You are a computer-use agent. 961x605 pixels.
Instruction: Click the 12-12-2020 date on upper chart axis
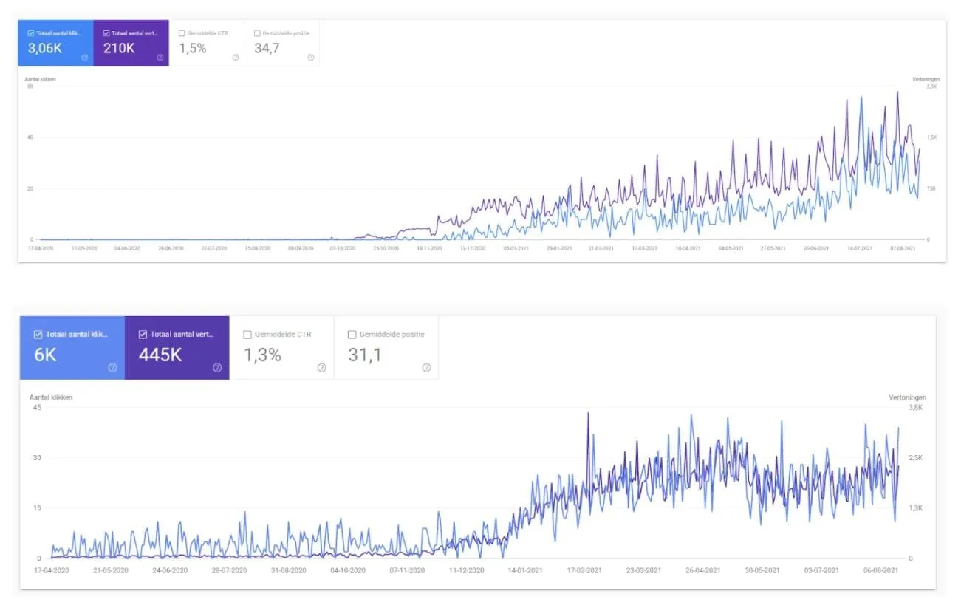coord(472,248)
